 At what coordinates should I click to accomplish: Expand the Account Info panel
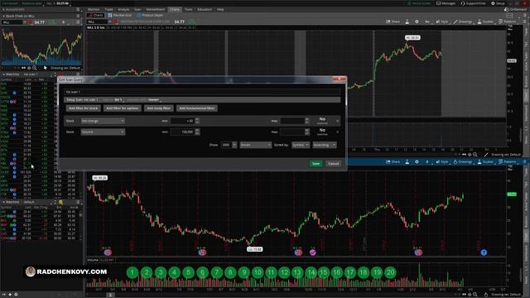point(3,9)
